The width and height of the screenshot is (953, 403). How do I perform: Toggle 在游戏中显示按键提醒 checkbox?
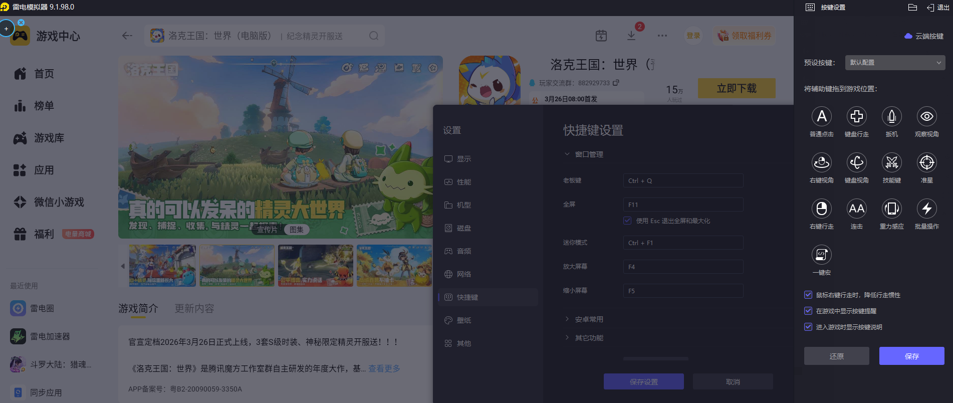pyautogui.click(x=808, y=311)
